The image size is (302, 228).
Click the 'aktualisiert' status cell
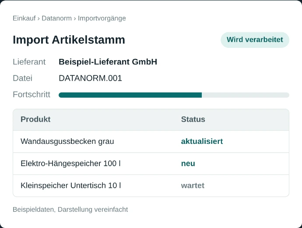(x=202, y=141)
